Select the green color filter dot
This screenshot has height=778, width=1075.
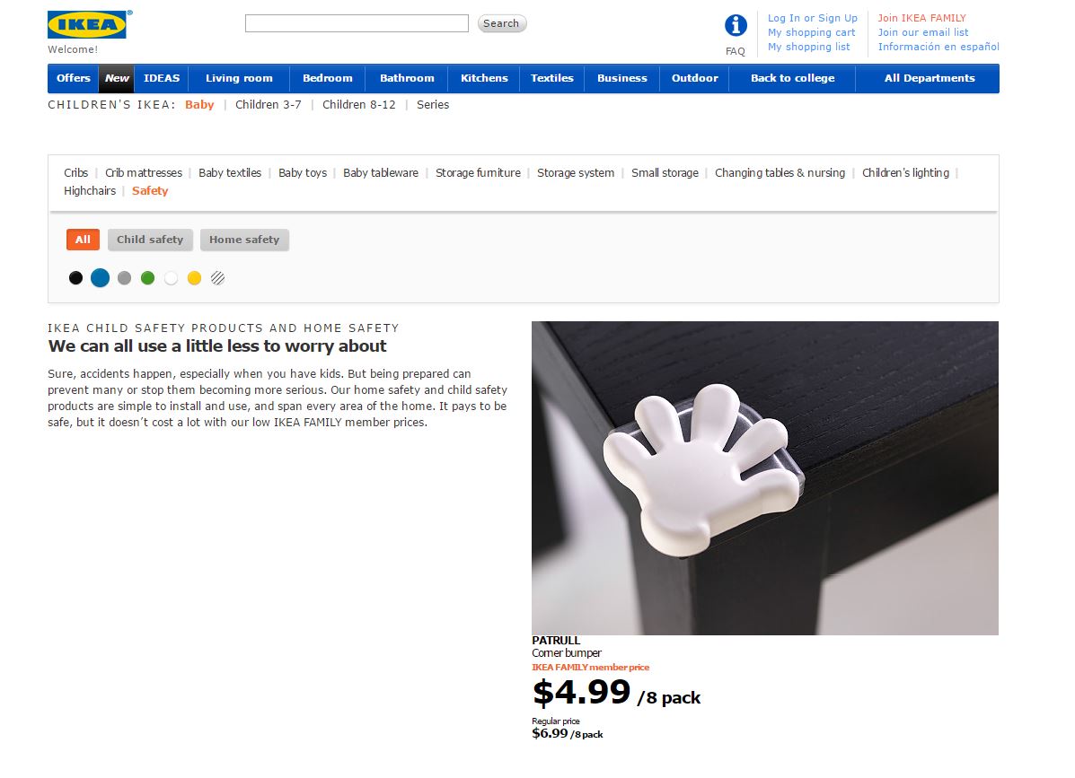tap(147, 278)
